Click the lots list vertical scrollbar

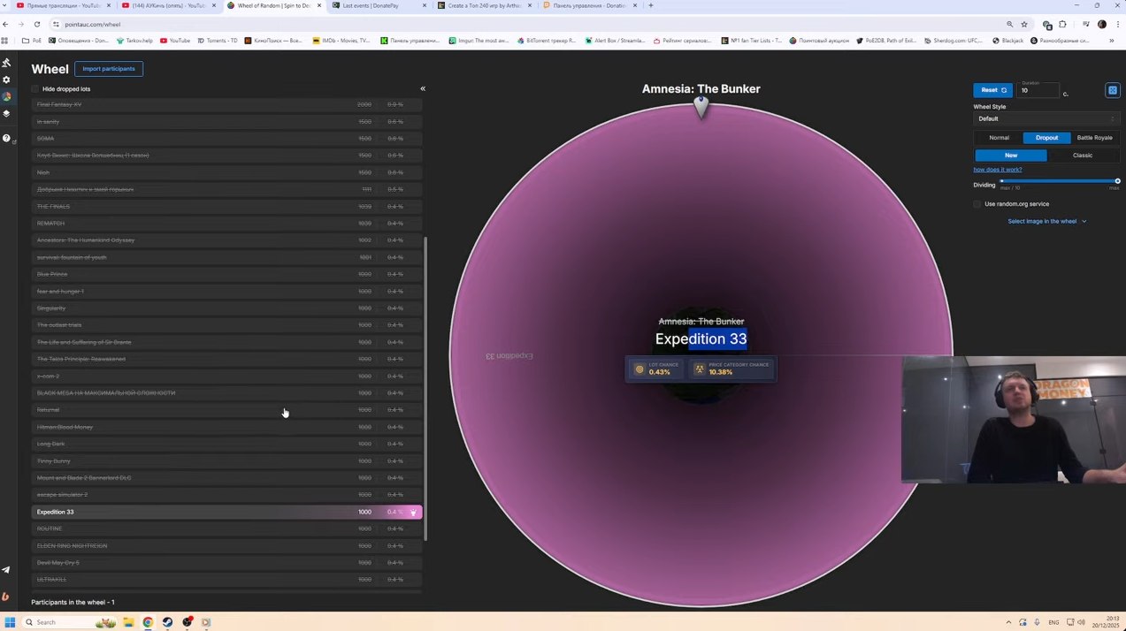(426, 389)
